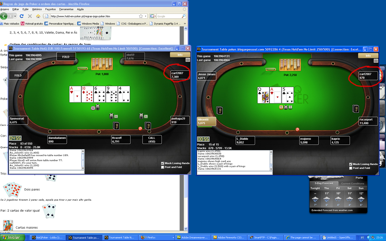Go to Firefox home page

tap(38, 16)
